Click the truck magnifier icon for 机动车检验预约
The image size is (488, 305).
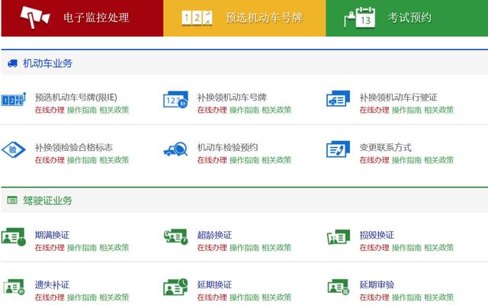(175, 149)
